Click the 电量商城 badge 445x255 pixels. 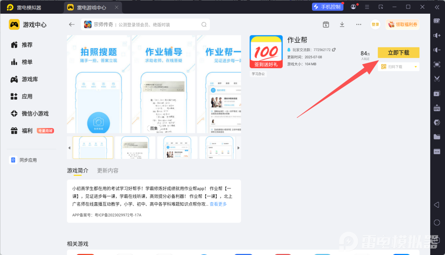(45, 131)
